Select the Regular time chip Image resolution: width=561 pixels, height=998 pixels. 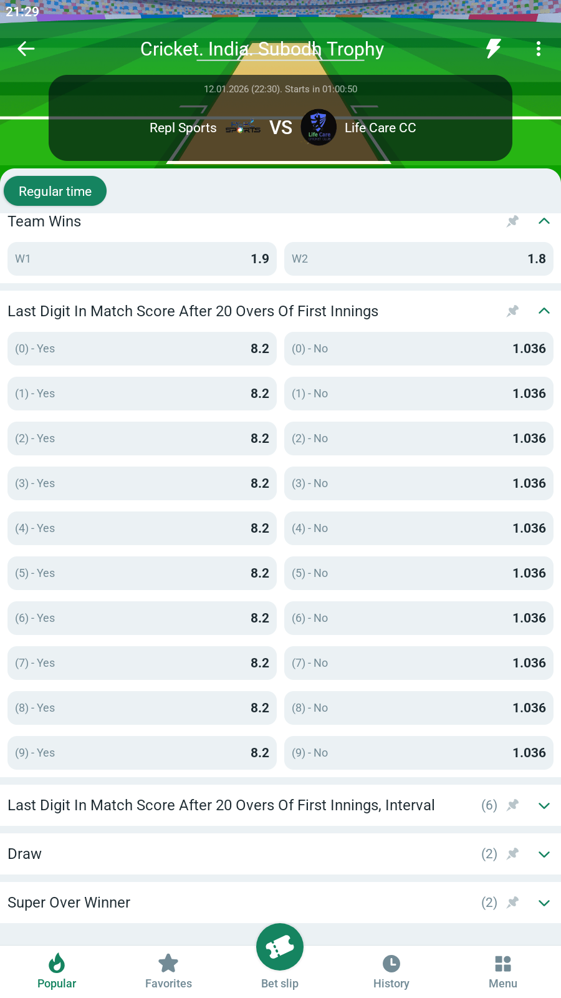(x=55, y=191)
